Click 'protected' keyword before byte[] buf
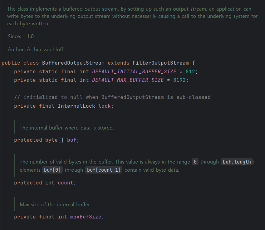265x230 pixels. pos(28,140)
